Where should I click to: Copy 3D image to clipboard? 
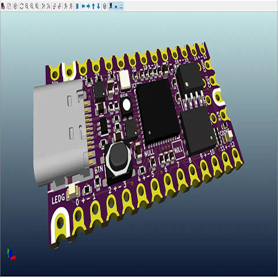click(9, 6)
